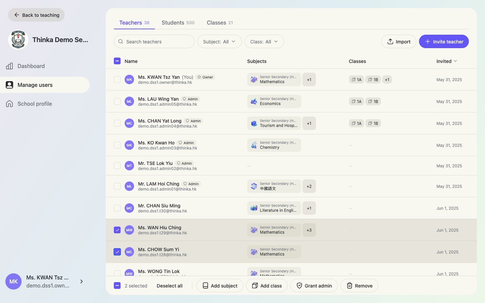Expand +1 subjects for Ms. KWAN Tsz Yan
Screen dimensions: 485x303
pos(309,80)
